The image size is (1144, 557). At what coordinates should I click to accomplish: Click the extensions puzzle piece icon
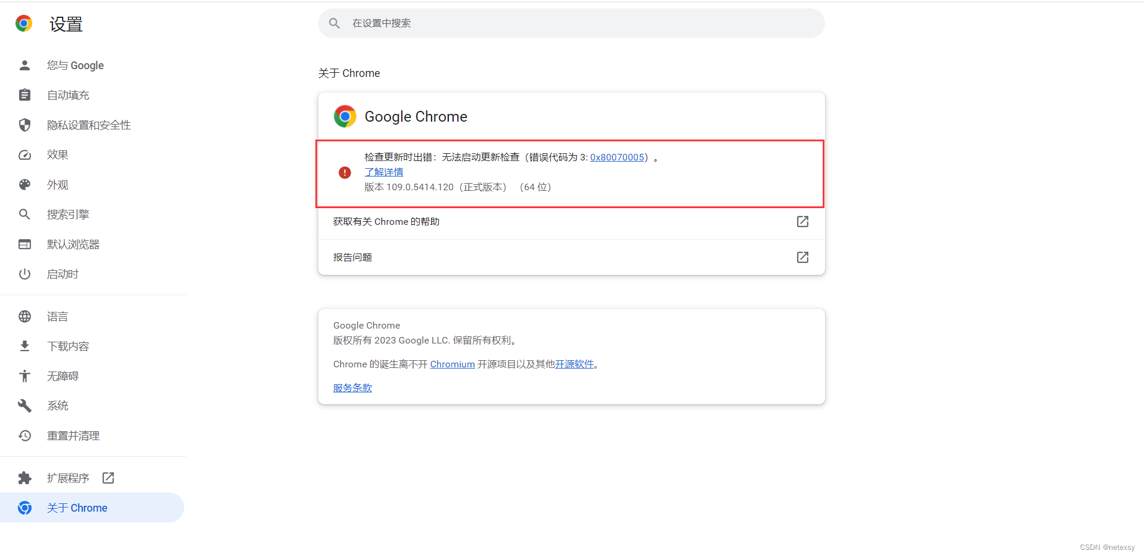24,478
